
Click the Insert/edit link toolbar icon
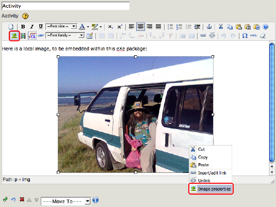click(203, 36)
